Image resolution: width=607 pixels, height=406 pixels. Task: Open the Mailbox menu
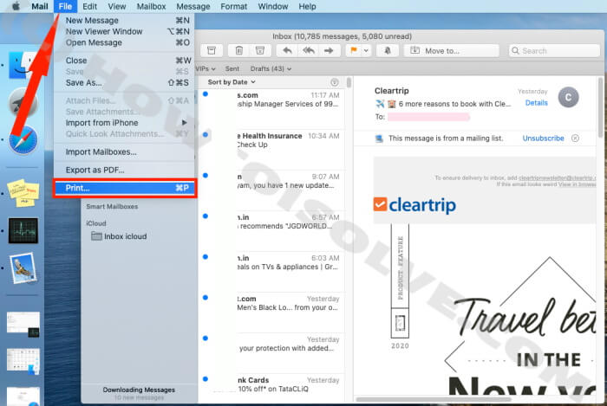point(151,7)
